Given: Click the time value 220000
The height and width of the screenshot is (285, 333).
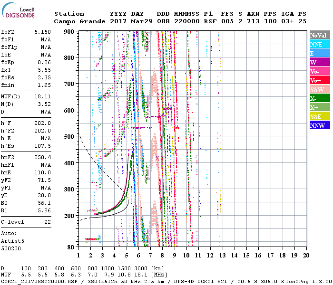Looking at the screenshot, I should [x=187, y=21].
